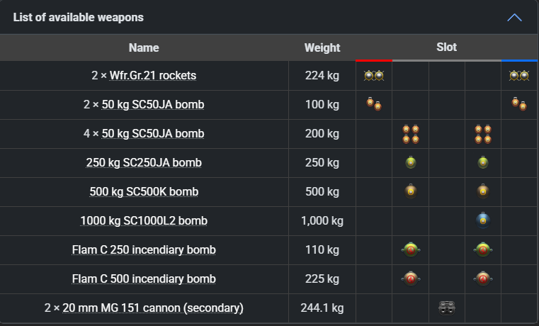Click the Name column header

(144, 48)
